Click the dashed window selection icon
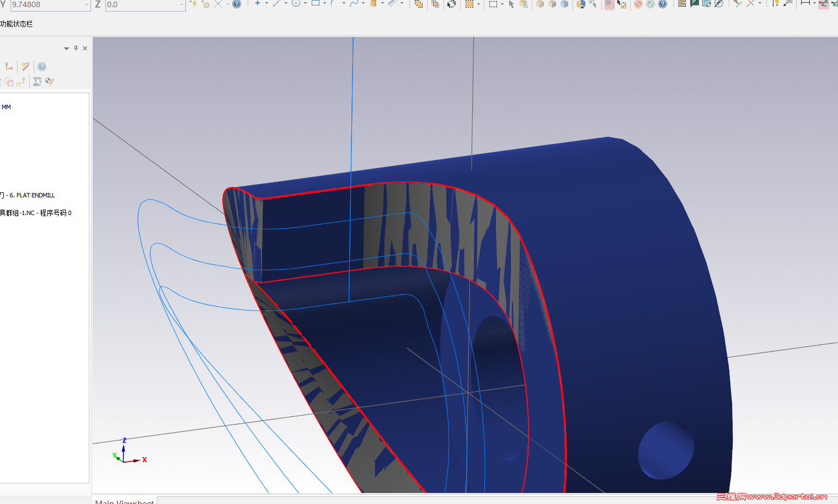The width and height of the screenshot is (838, 504). tap(493, 4)
